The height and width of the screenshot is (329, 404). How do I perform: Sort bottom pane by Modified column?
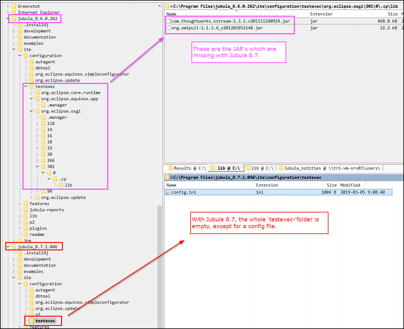(x=365, y=185)
